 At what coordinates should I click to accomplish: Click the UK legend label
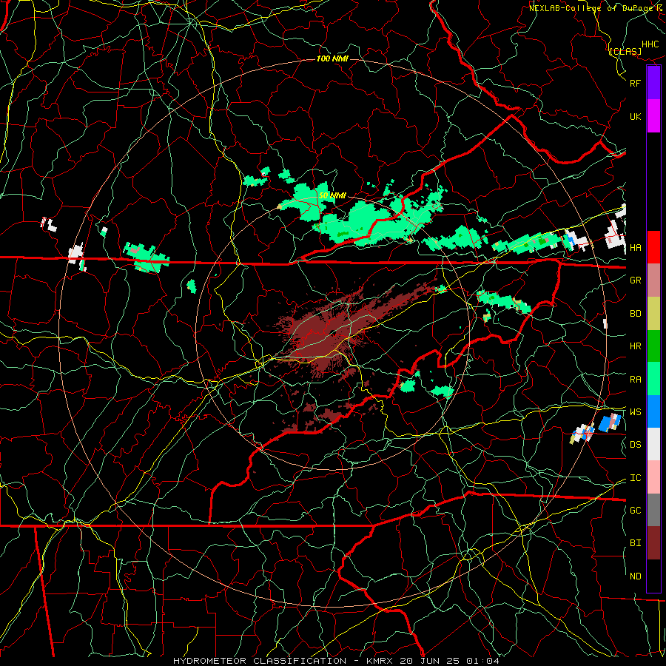click(635, 117)
